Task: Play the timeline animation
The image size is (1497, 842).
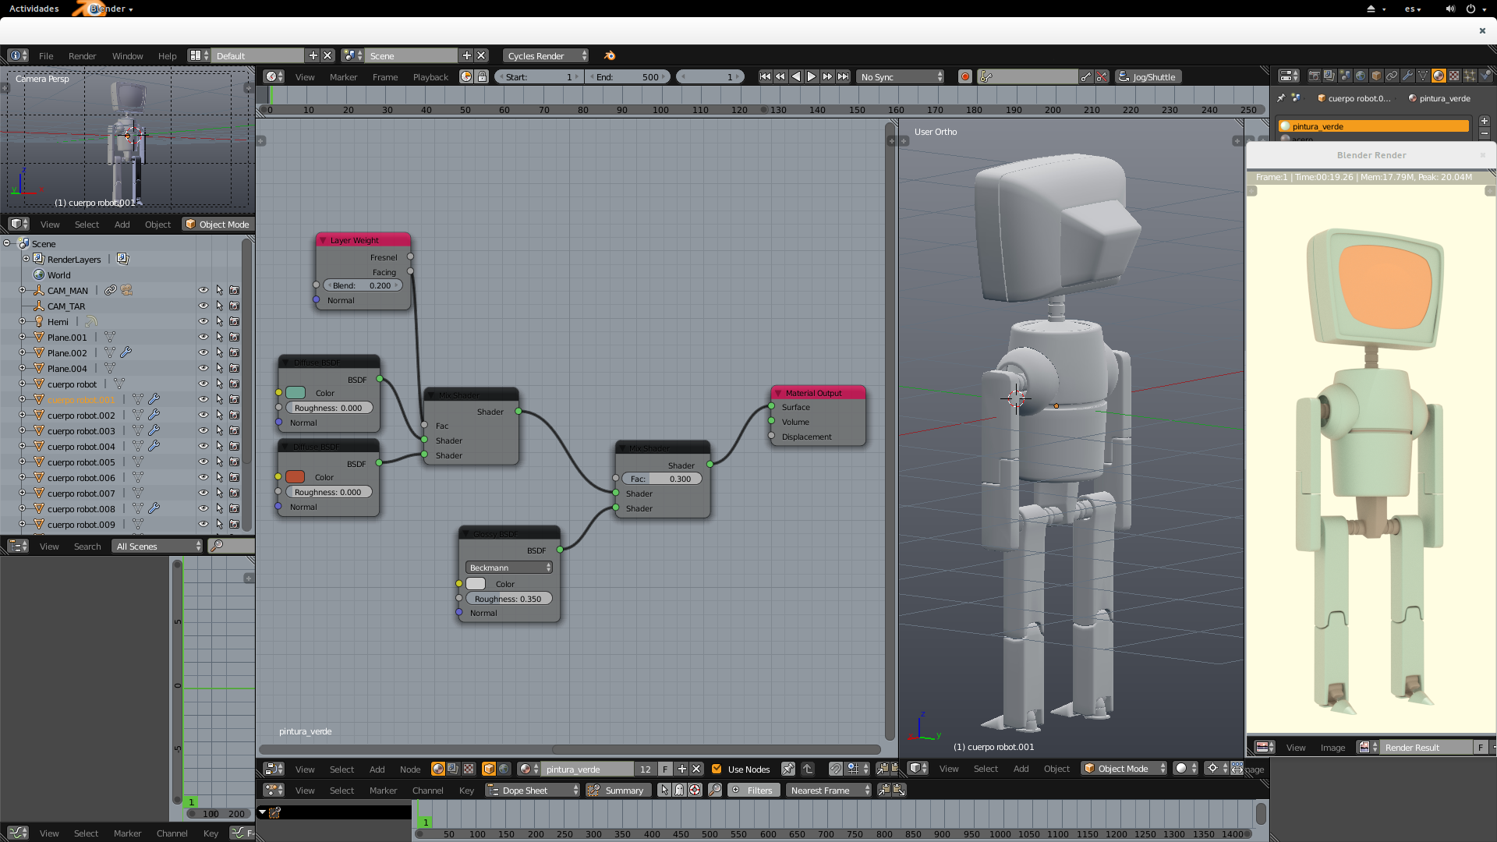Action: click(812, 76)
